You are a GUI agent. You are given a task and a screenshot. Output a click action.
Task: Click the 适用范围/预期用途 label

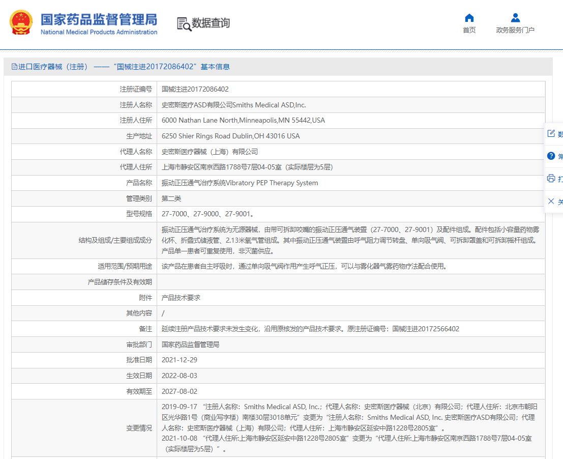click(125, 267)
